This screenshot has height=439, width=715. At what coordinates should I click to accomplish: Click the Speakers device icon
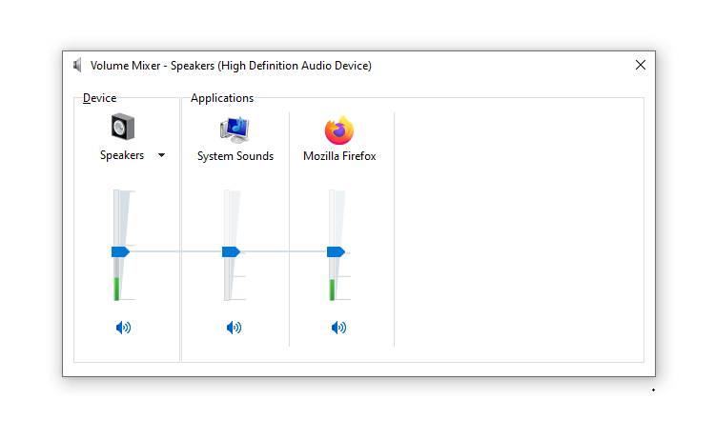pos(123,127)
